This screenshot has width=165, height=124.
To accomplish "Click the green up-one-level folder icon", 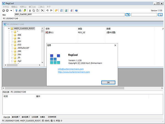I will (x=25, y=10).
